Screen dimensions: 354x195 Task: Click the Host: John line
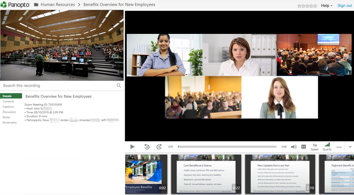tap(39, 108)
